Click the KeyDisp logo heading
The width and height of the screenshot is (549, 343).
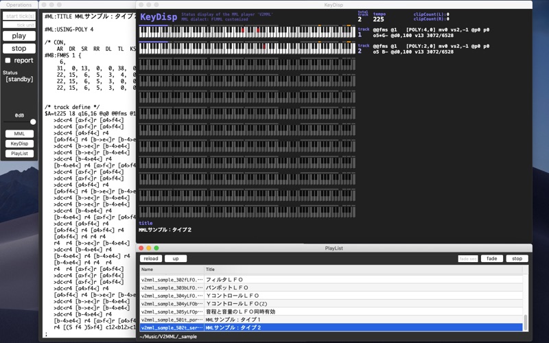[x=159, y=16]
